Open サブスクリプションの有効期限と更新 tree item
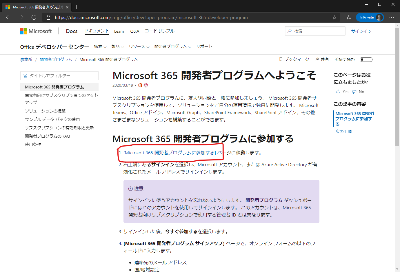Screen dimensions: 400x272 tap(59, 128)
